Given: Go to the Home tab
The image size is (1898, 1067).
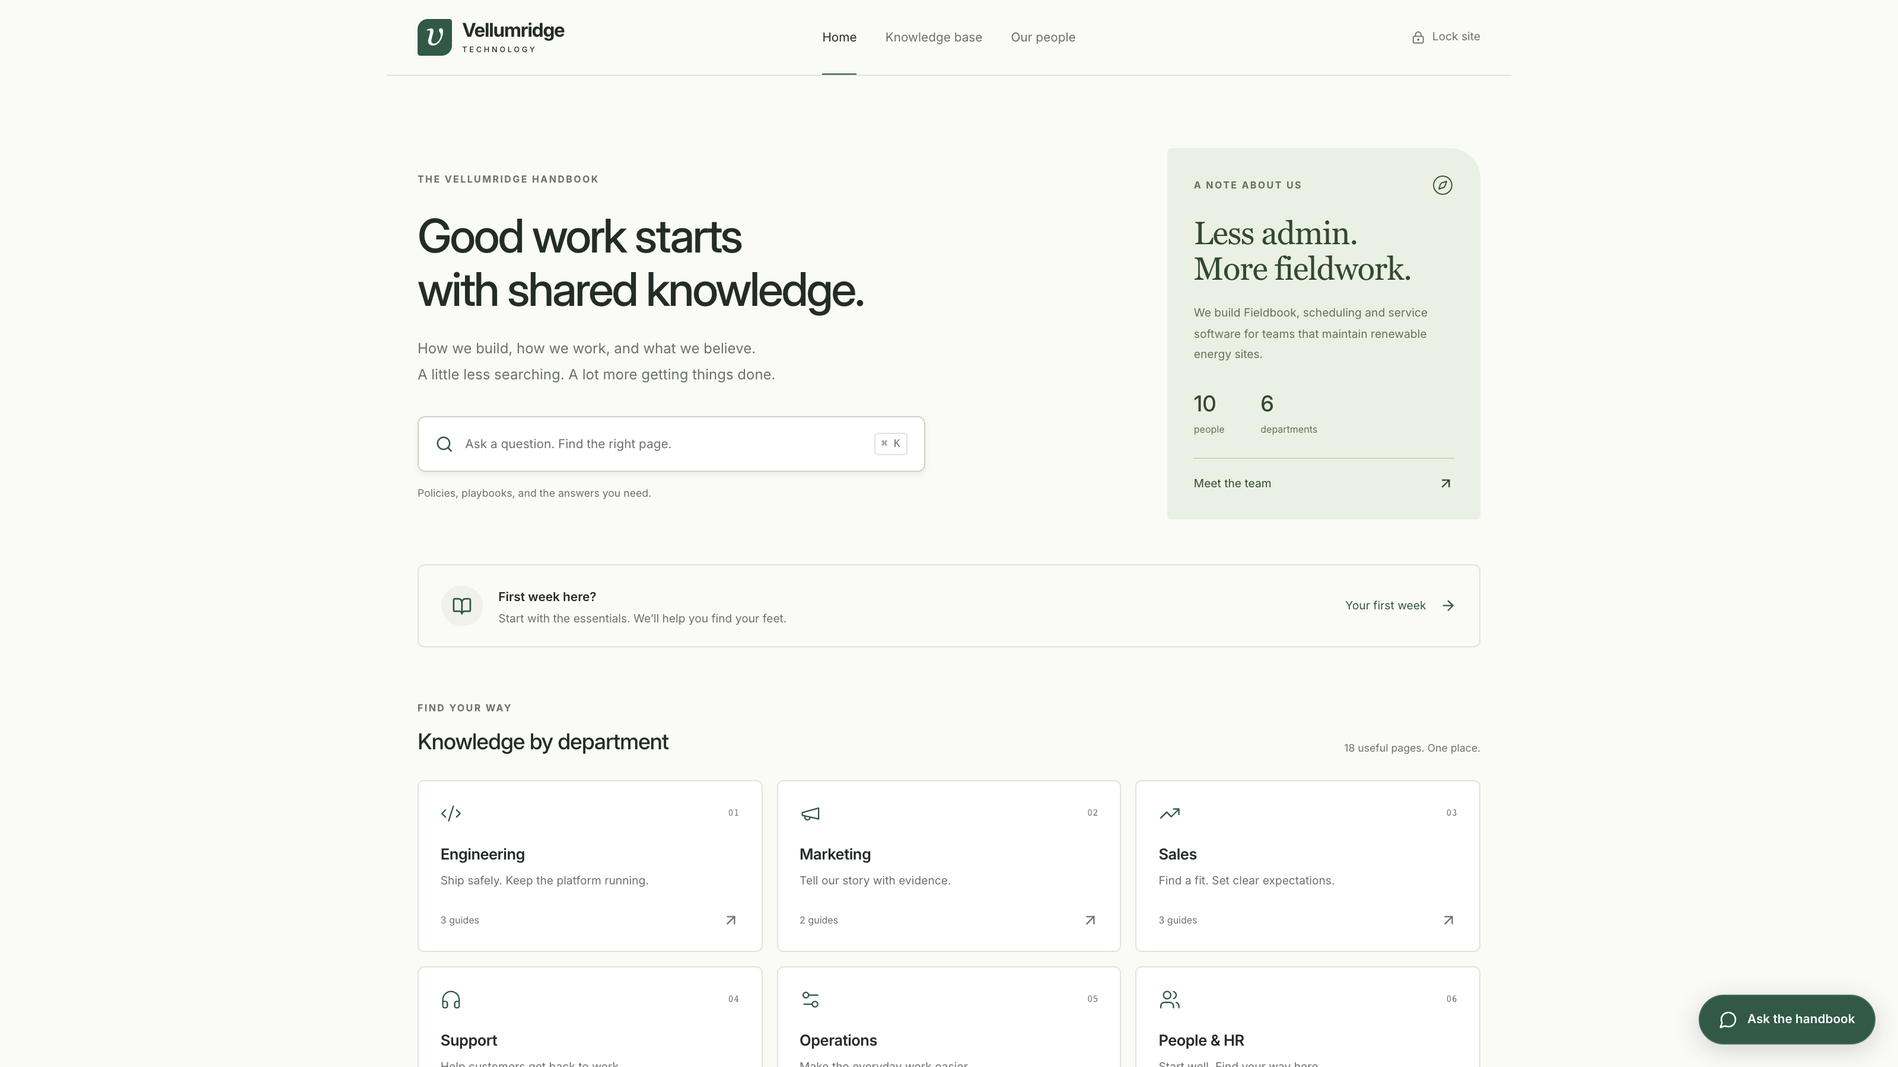Looking at the screenshot, I should (839, 37).
